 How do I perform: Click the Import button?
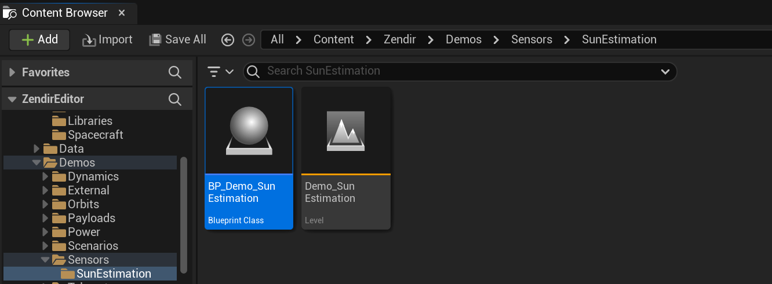tap(107, 39)
